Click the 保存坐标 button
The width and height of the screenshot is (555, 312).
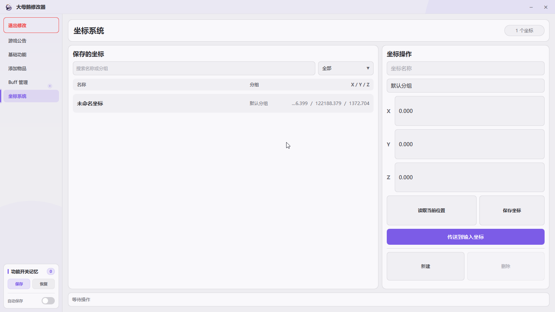(512, 210)
